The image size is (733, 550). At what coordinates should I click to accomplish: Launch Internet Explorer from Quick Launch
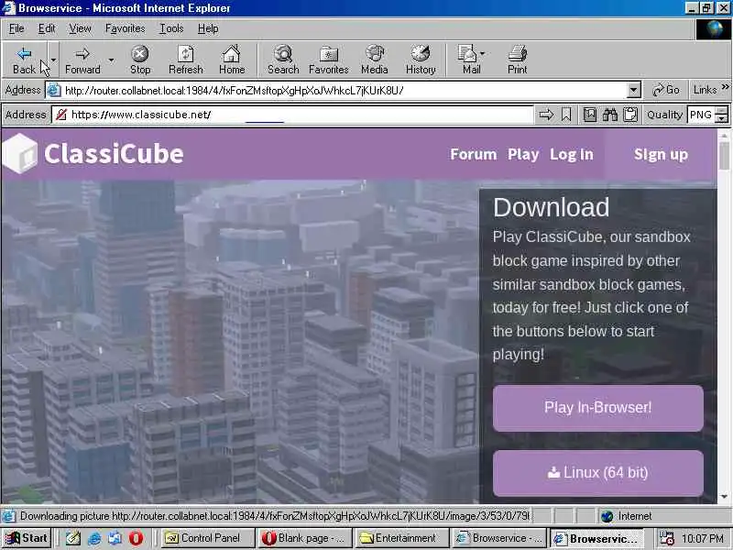[x=94, y=538]
